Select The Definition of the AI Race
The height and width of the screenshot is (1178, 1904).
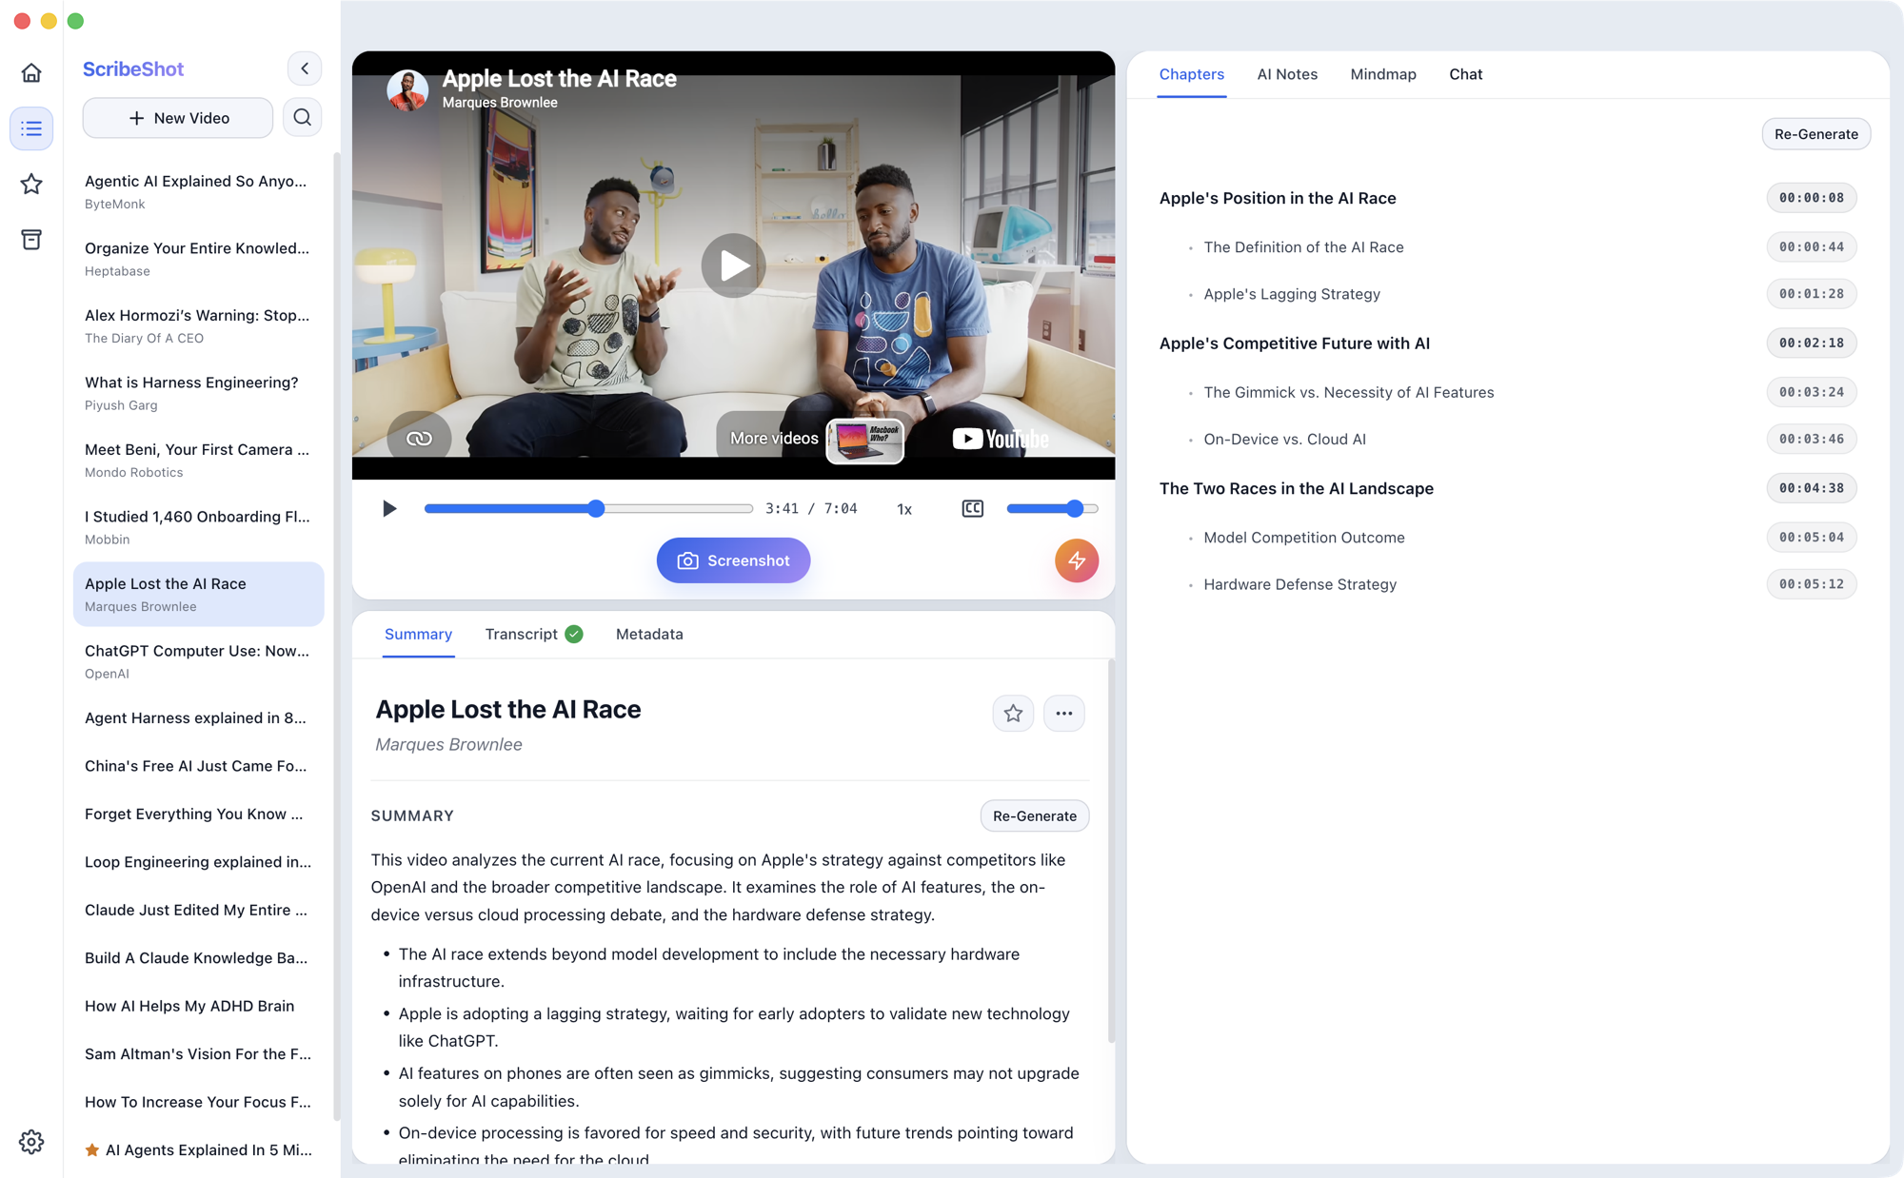pyautogui.click(x=1303, y=247)
